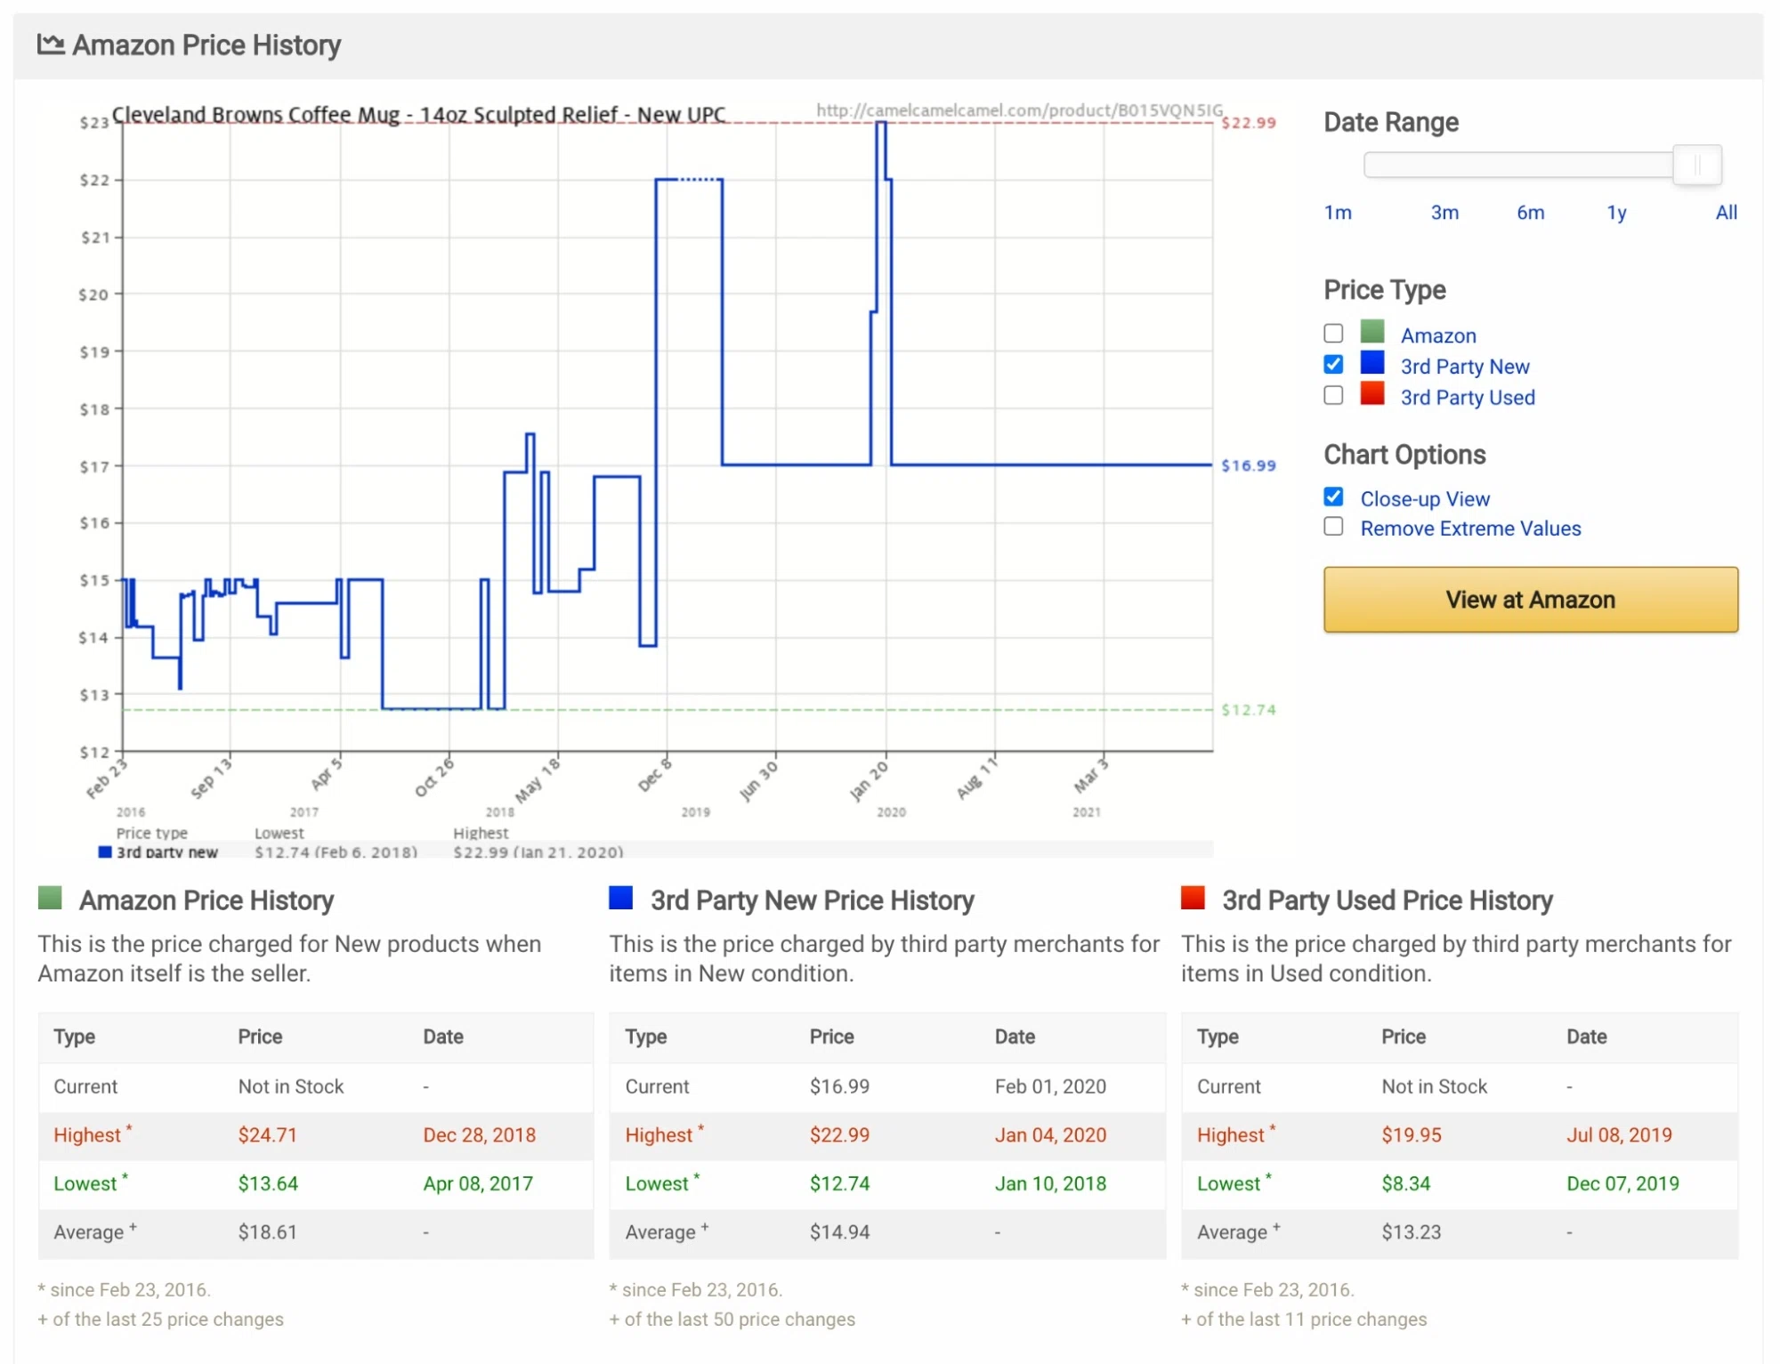This screenshot has width=1780, height=1364.
Task: Click the blue legend marker for 3rd party new
Action: [x=103, y=851]
